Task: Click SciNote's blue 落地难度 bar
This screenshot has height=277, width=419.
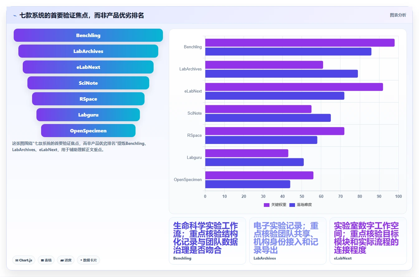Action: tap(268, 118)
